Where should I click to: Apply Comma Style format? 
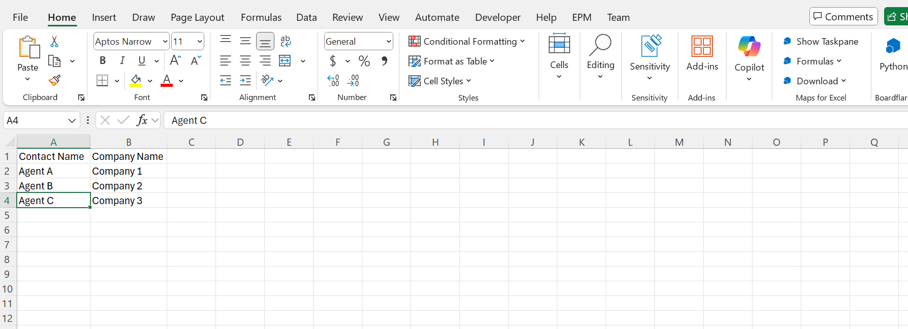(x=384, y=61)
